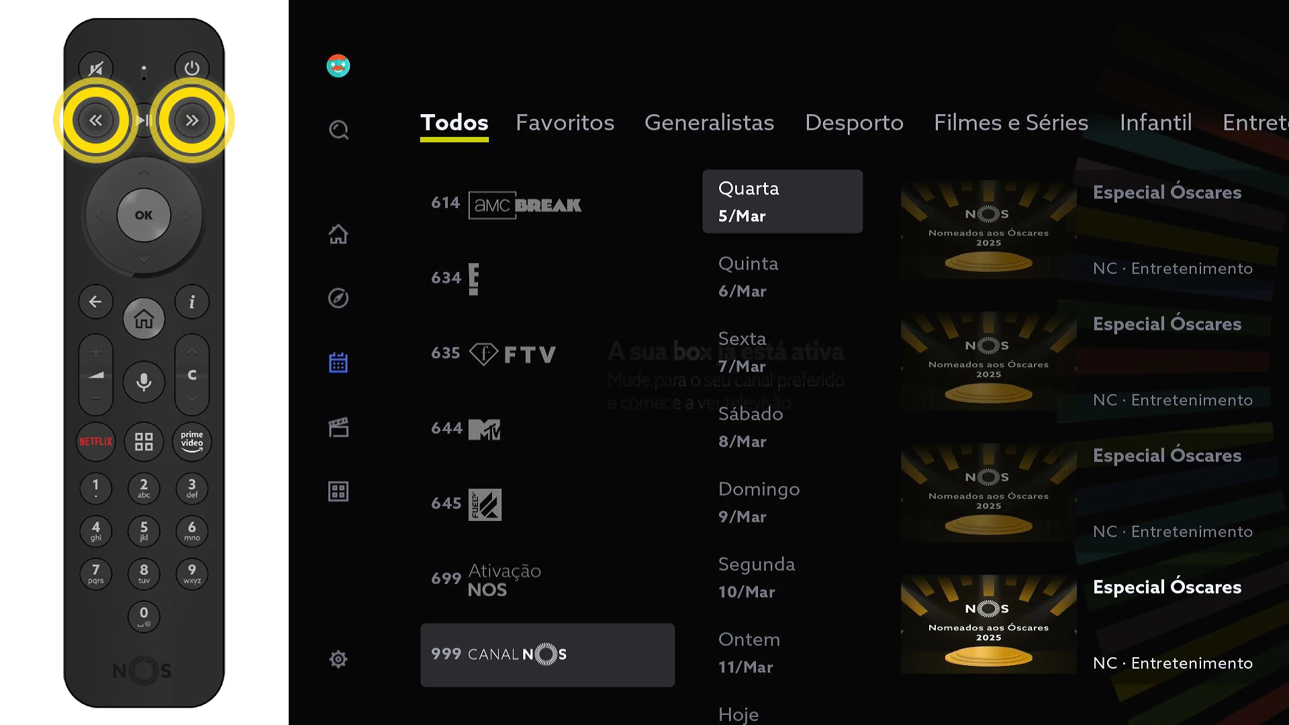Select channel 644 MTV
Image resolution: width=1289 pixels, height=725 pixels.
pyautogui.click(x=548, y=428)
